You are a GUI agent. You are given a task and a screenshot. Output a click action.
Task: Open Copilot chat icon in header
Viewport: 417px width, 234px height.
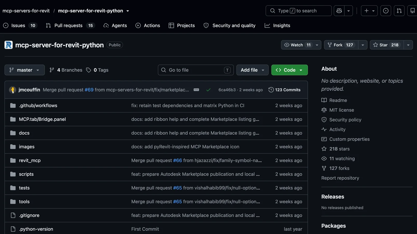339,11
